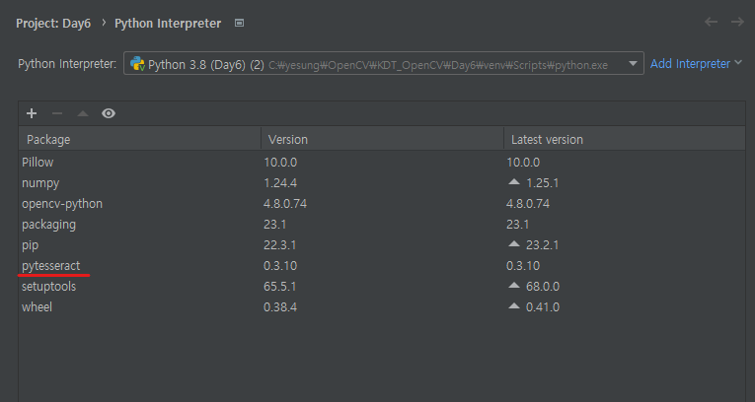The width and height of the screenshot is (755, 402).
Task: Click the Project: Day6 breadcrumb
Action: (x=53, y=23)
